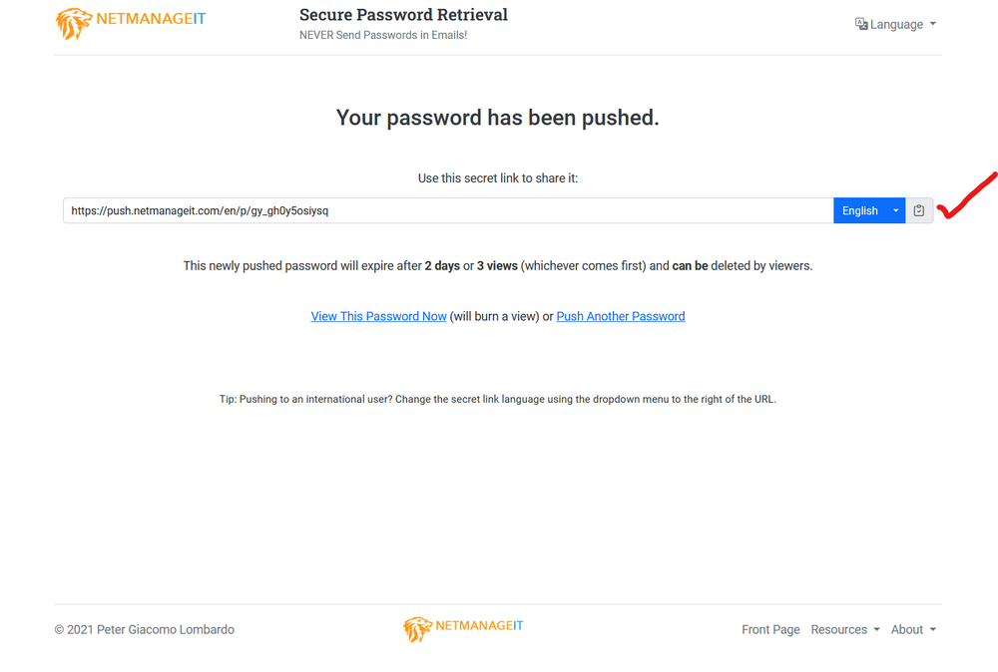Copy the secret link with clipboard icon
The width and height of the screenshot is (998, 672).
pos(919,210)
